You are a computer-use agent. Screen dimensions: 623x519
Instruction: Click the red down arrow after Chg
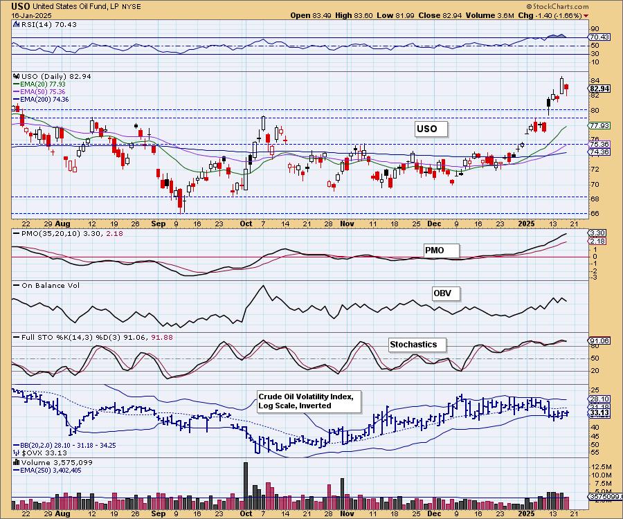pos(586,16)
